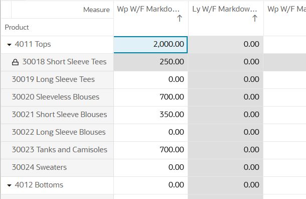Image resolution: width=306 pixels, height=199 pixels.
Task: Click 30019 Long Sleeve Tees row label
Action: pos(53,79)
